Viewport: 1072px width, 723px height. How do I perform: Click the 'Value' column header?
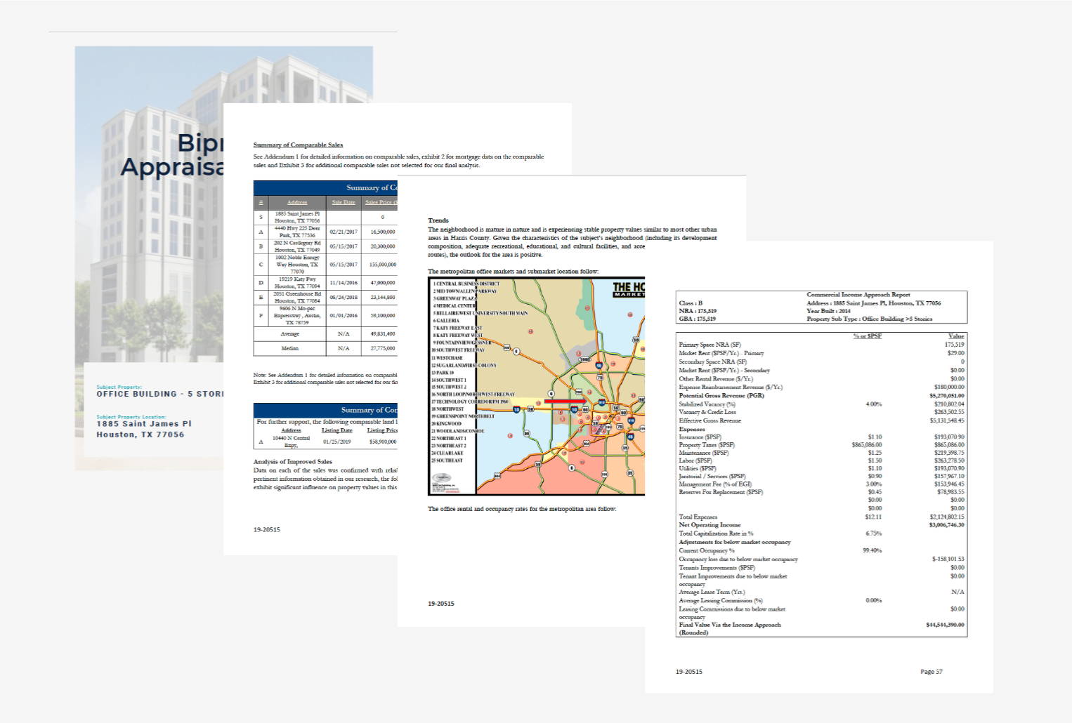pyautogui.click(x=956, y=336)
